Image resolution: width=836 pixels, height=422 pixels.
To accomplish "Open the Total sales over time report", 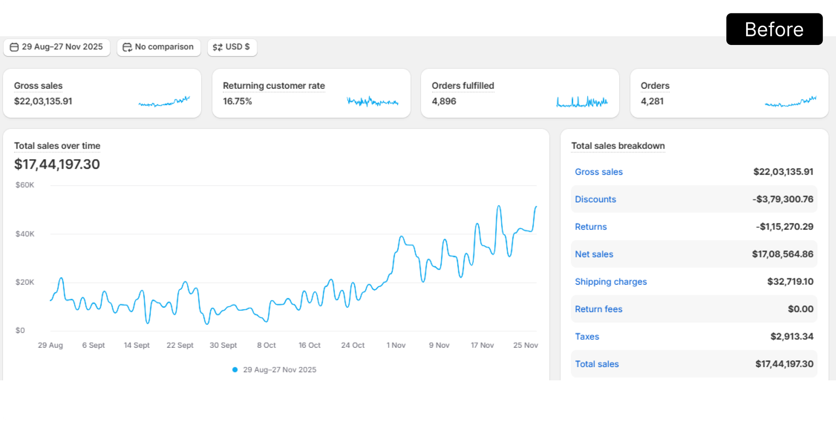I will point(57,146).
